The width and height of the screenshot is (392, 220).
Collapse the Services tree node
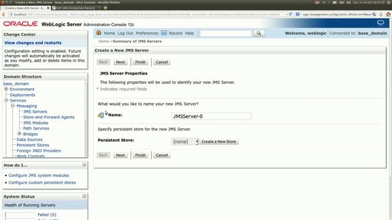6,100
